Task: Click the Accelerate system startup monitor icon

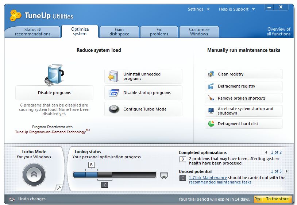Action: pos(211,111)
